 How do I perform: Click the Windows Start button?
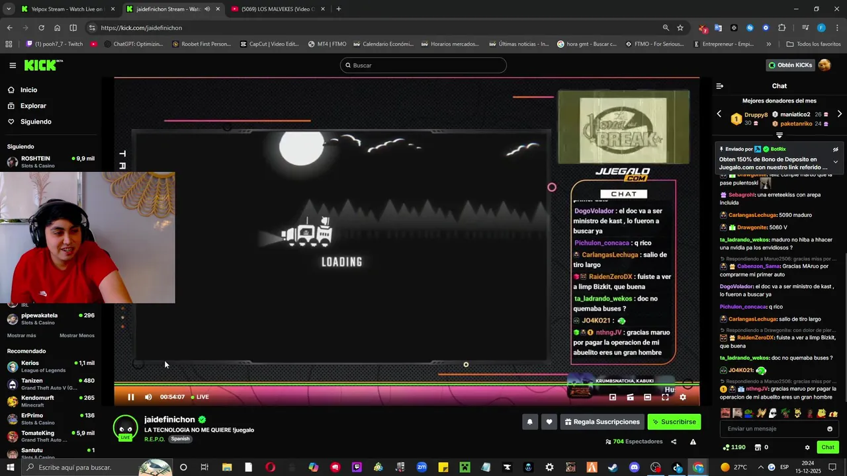pos(10,467)
